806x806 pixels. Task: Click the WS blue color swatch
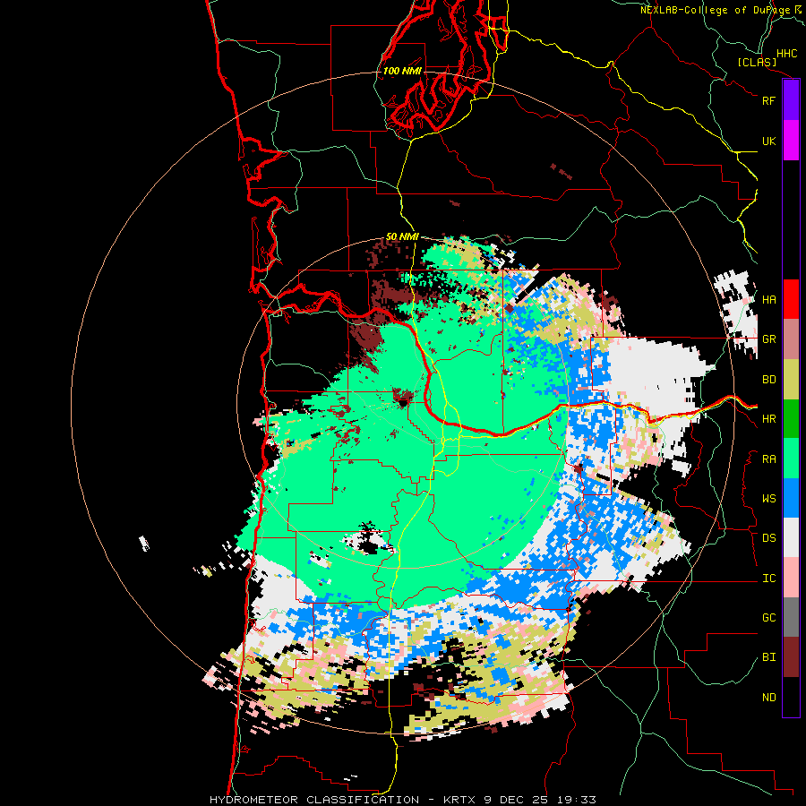click(x=791, y=498)
